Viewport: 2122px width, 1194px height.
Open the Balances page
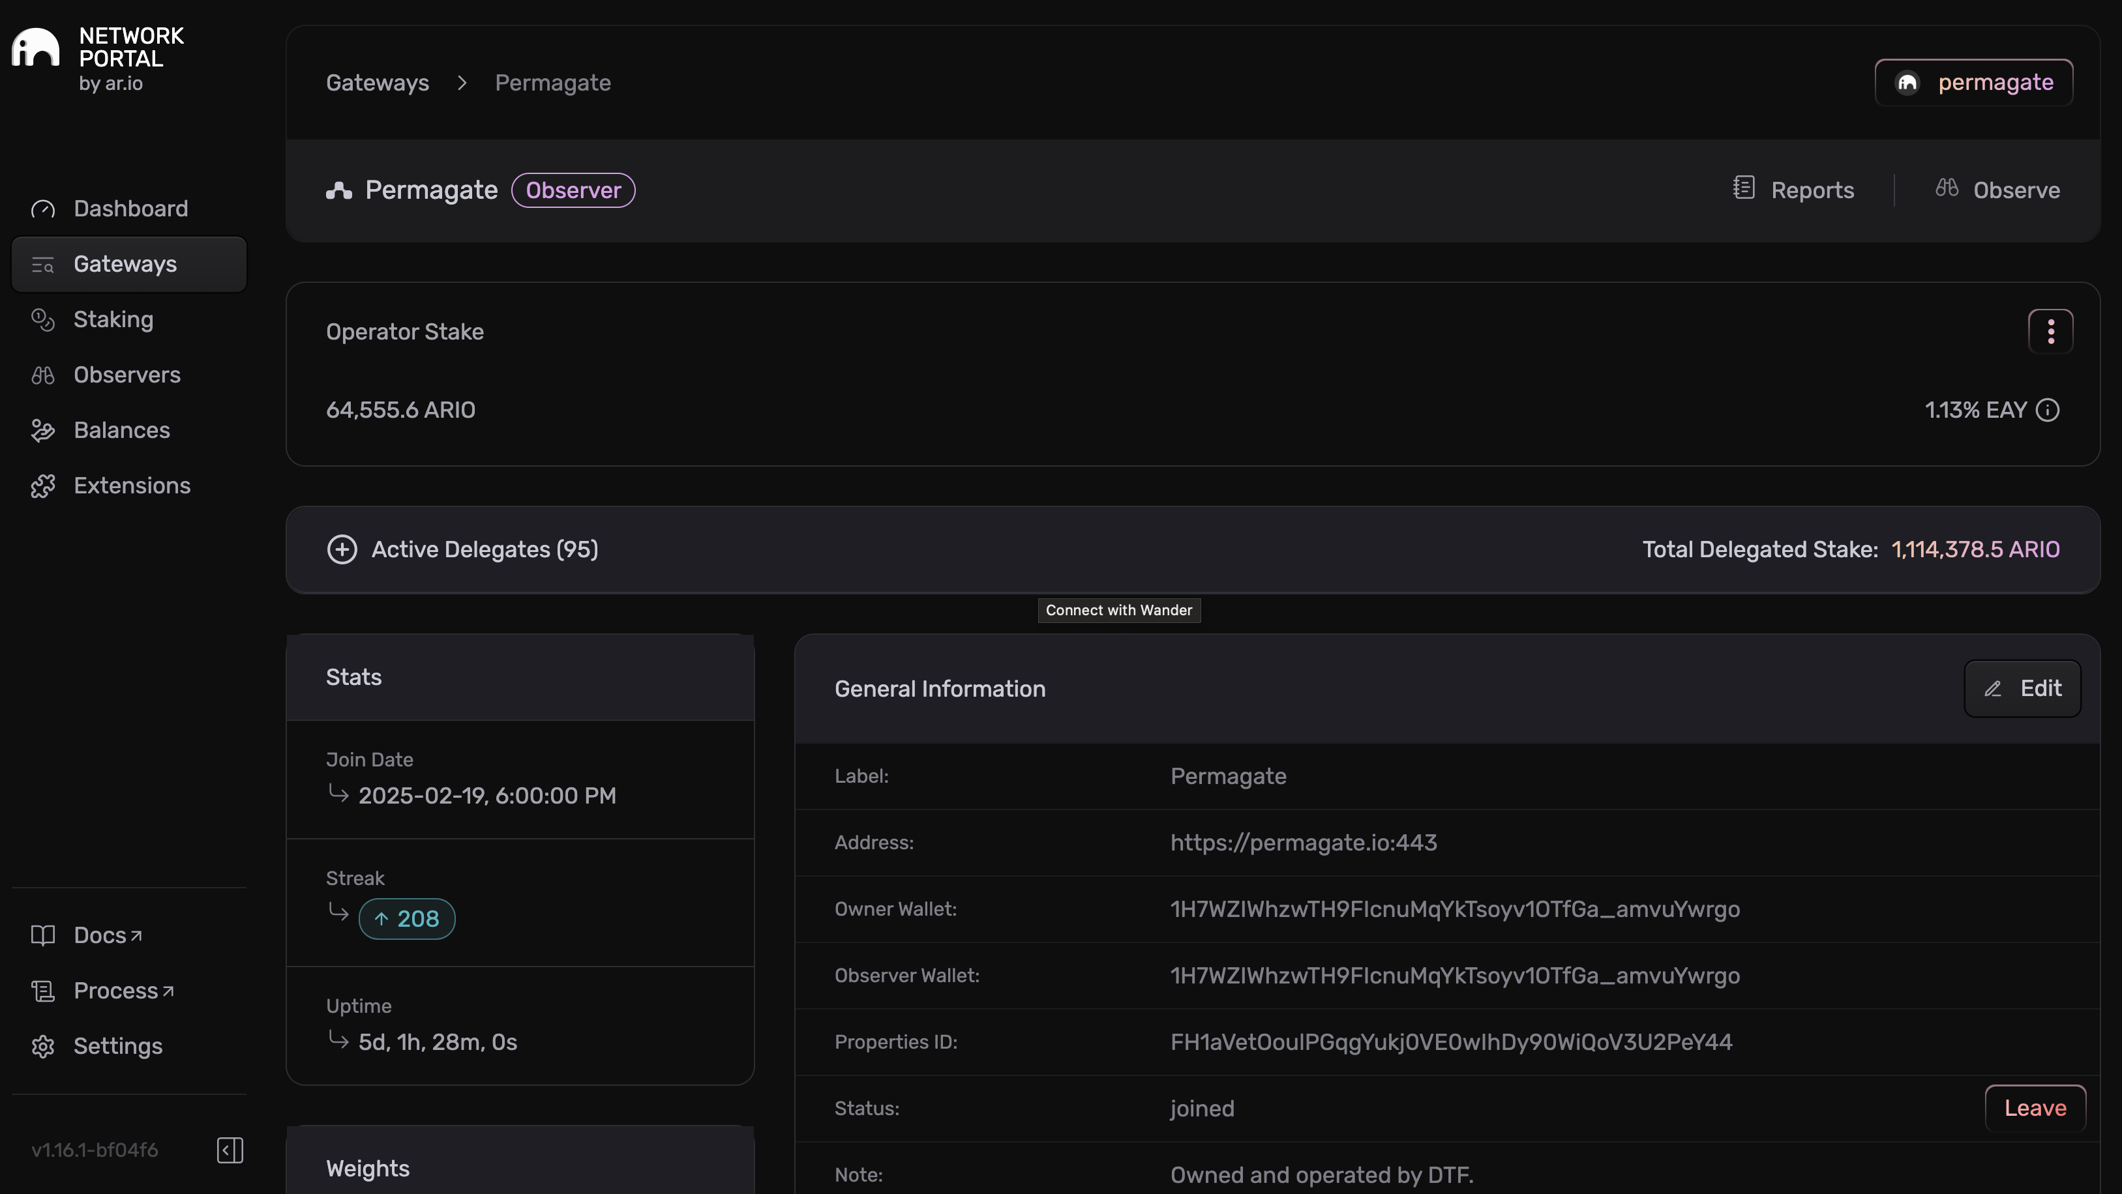click(121, 431)
